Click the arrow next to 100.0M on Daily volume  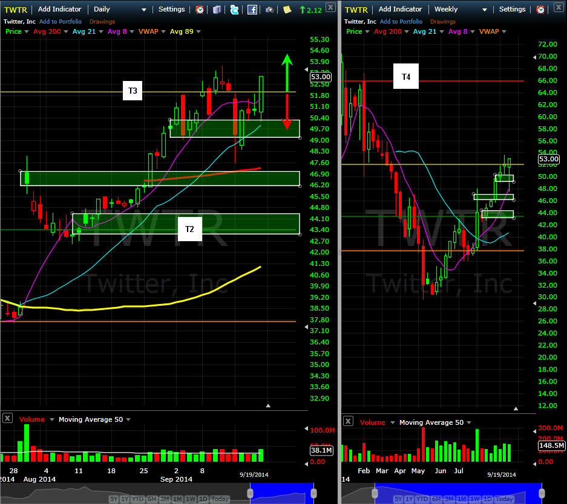pos(306,429)
